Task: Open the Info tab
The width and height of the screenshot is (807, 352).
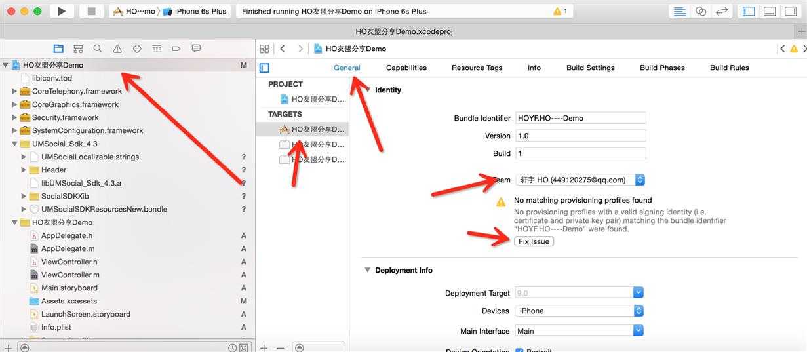Action: [x=534, y=68]
